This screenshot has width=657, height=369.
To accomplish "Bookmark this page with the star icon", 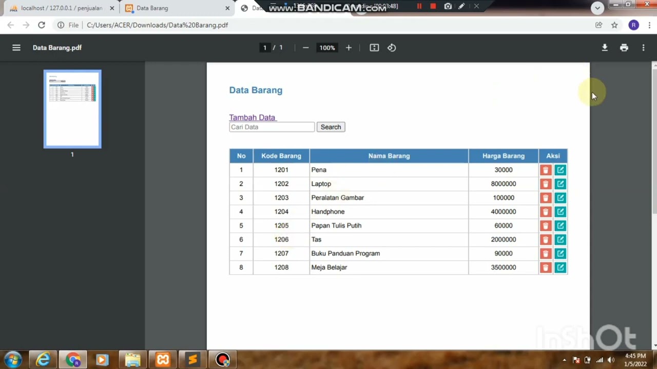I will tap(614, 25).
